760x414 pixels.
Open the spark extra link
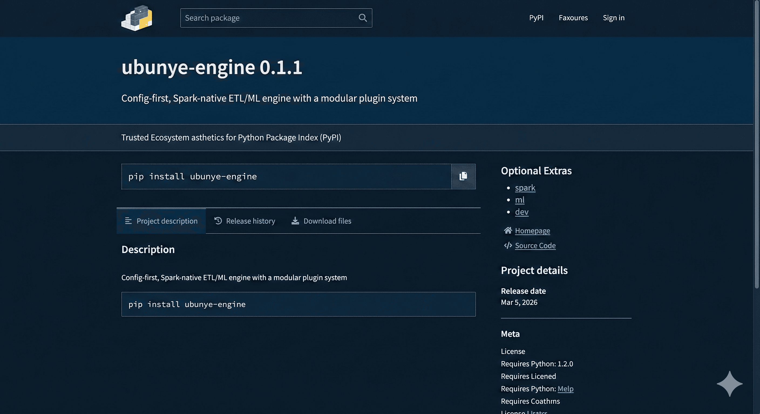[525, 188]
